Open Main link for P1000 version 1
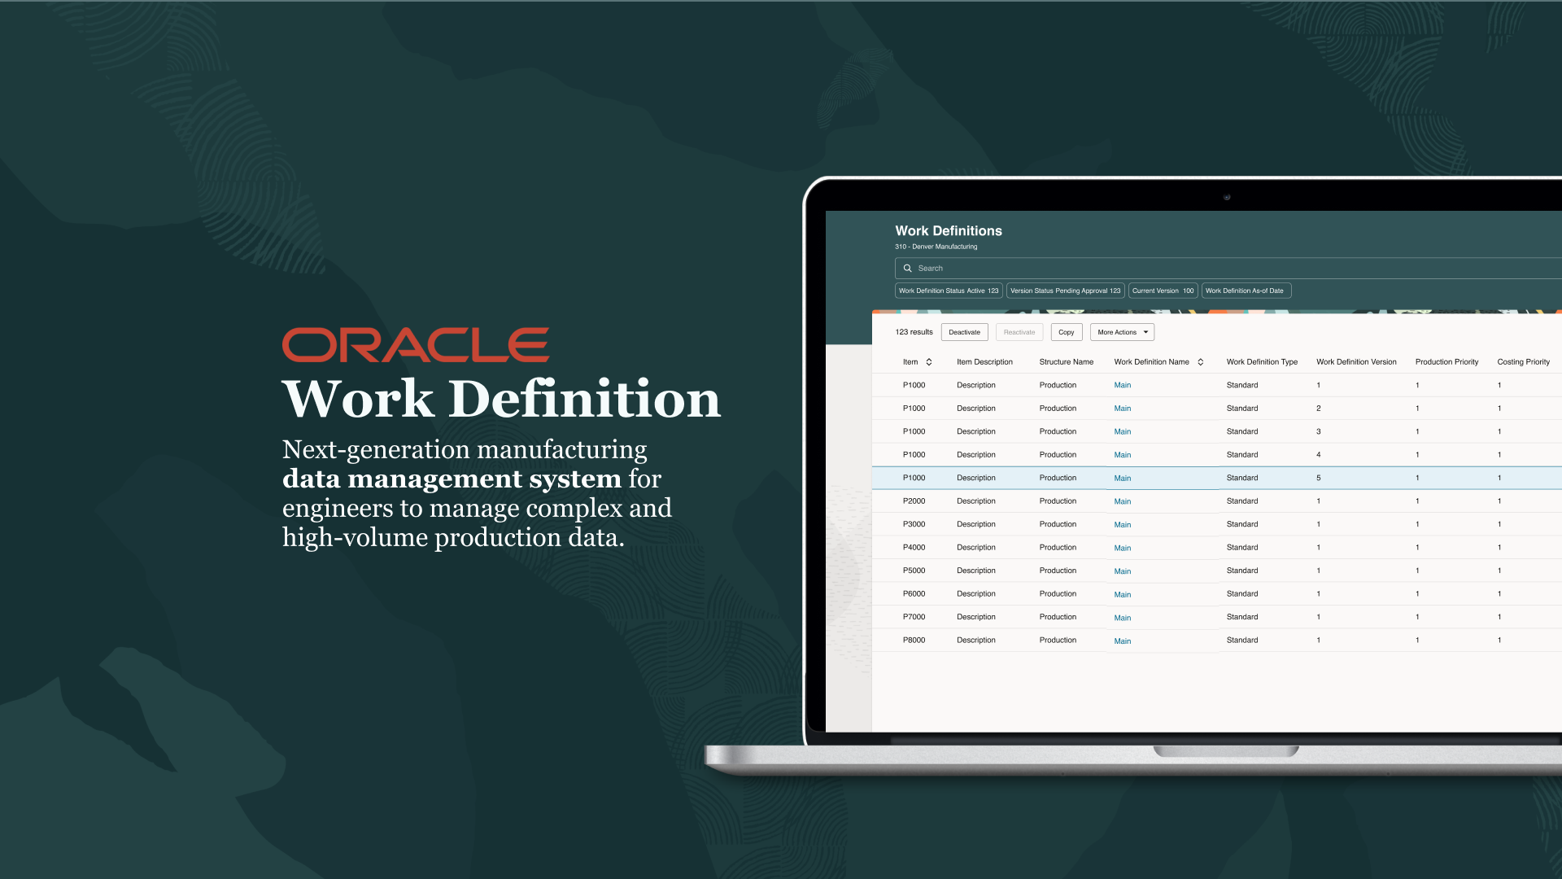The height and width of the screenshot is (879, 1562). pyautogui.click(x=1123, y=385)
